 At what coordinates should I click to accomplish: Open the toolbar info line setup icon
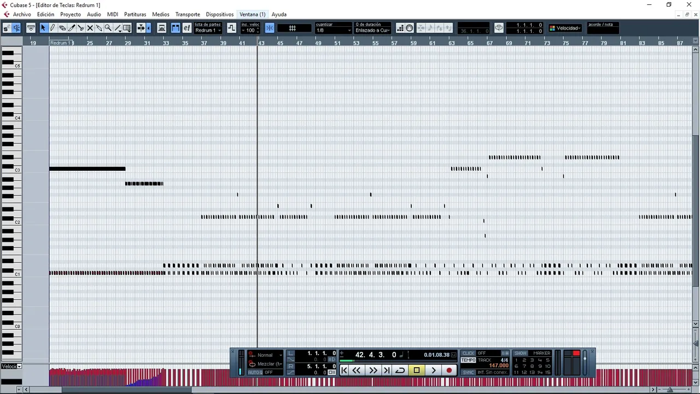31,28
